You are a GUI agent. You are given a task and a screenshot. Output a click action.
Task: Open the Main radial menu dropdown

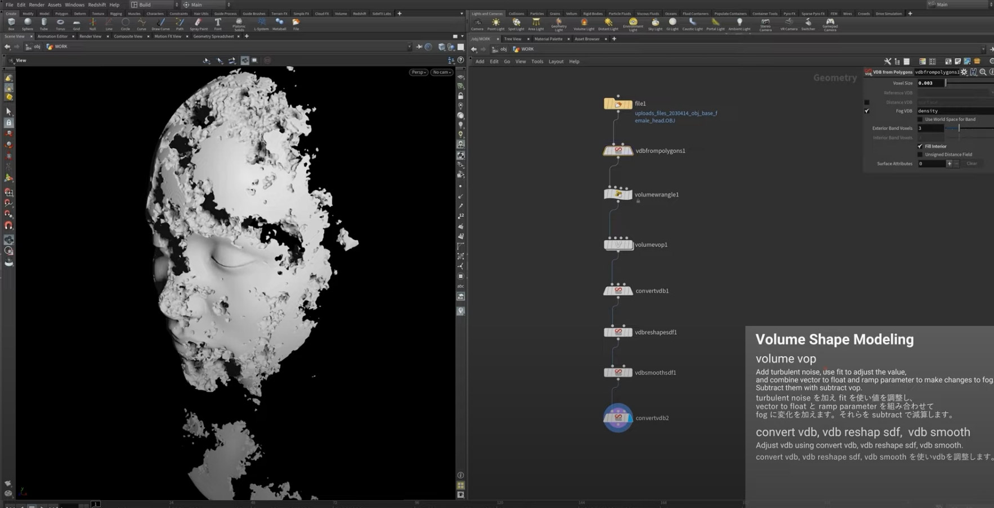[206, 4]
